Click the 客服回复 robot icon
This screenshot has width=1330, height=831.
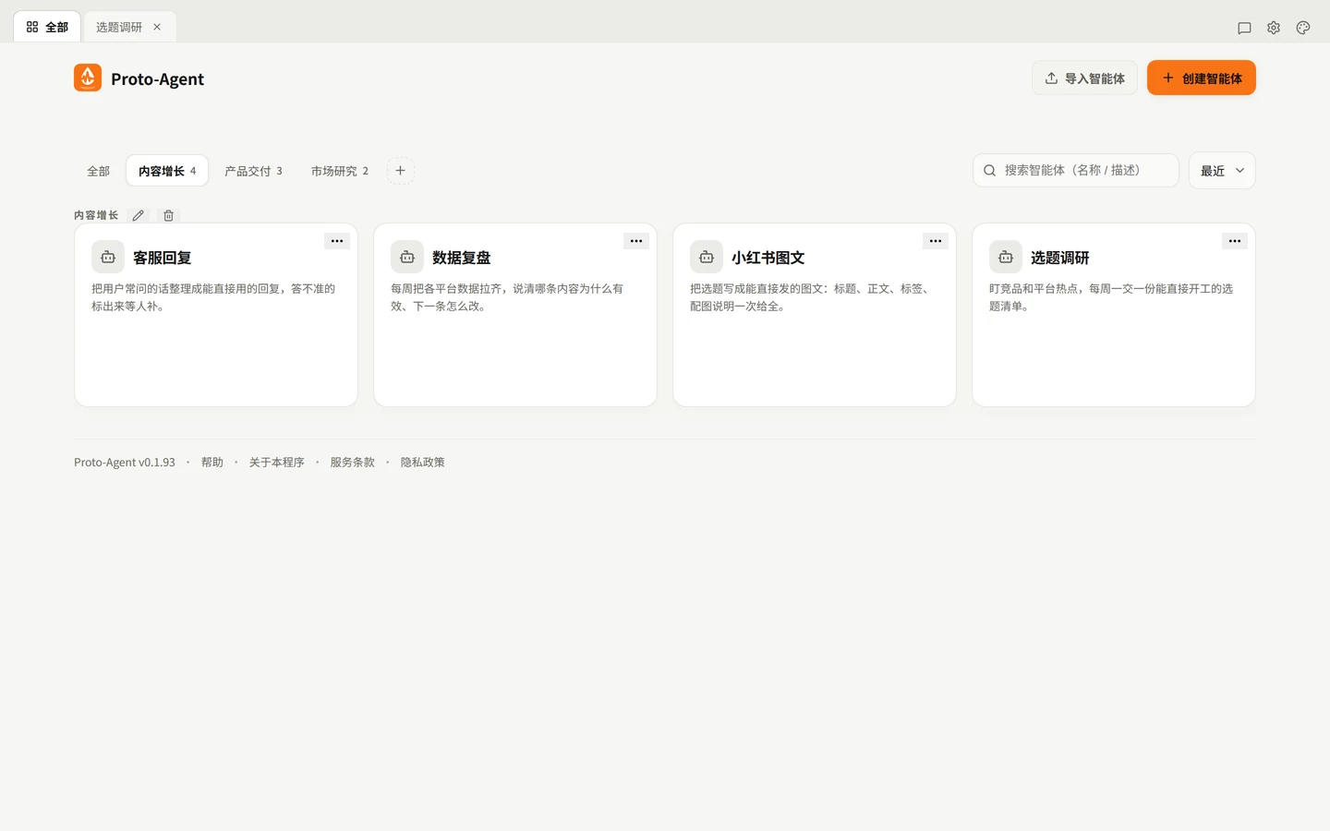(x=108, y=257)
